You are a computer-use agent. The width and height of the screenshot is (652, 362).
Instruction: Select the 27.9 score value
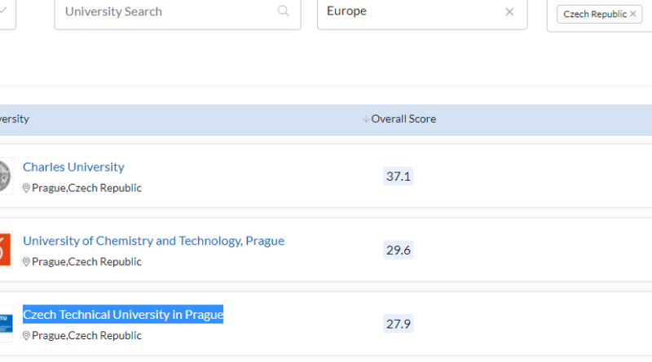point(399,324)
